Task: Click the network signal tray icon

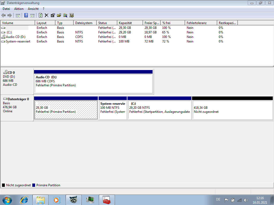Action: [x=239, y=200]
